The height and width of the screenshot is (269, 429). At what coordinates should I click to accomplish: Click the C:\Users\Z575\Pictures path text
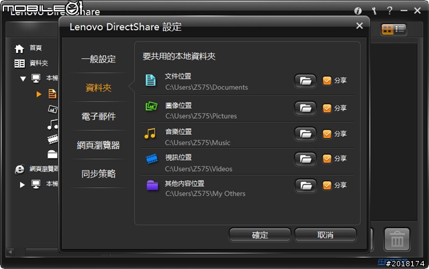coord(201,116)
